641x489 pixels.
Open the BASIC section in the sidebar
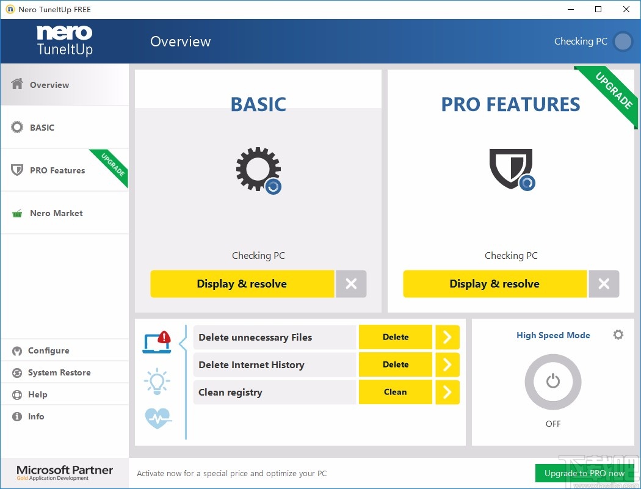pos(65,127)
